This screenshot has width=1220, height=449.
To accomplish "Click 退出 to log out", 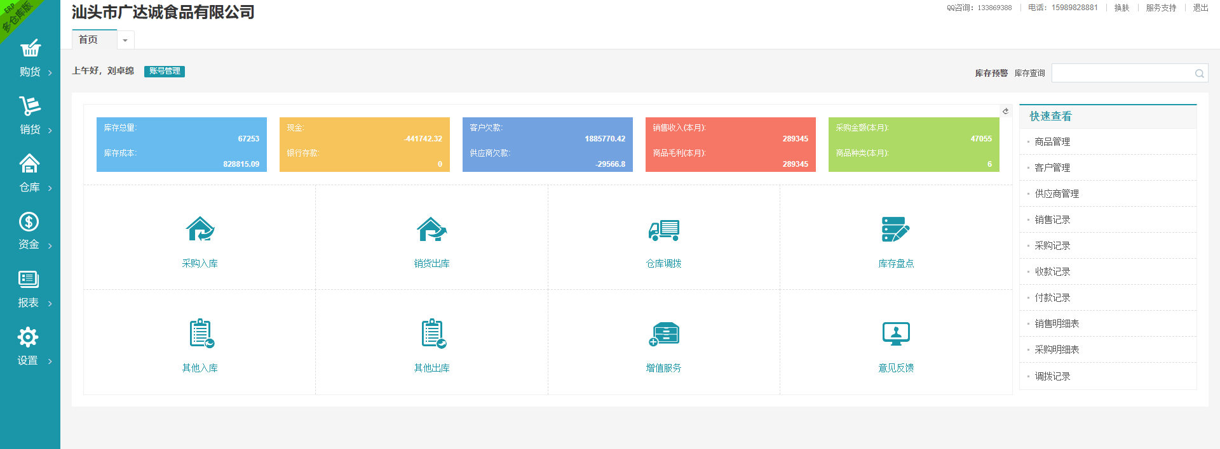I will (1200, 8).
